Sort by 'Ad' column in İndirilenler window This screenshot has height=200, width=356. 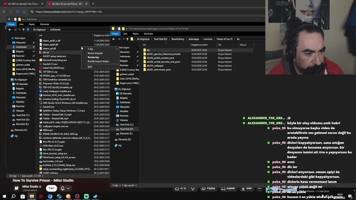pyautogui.click(x=40, y=35)
